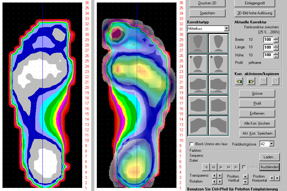Image resolution: width=287 pixels, height=191 pixels.
Task: Open '3D Bild hohe Auflösung' view
Action: (x=255, y=13)
